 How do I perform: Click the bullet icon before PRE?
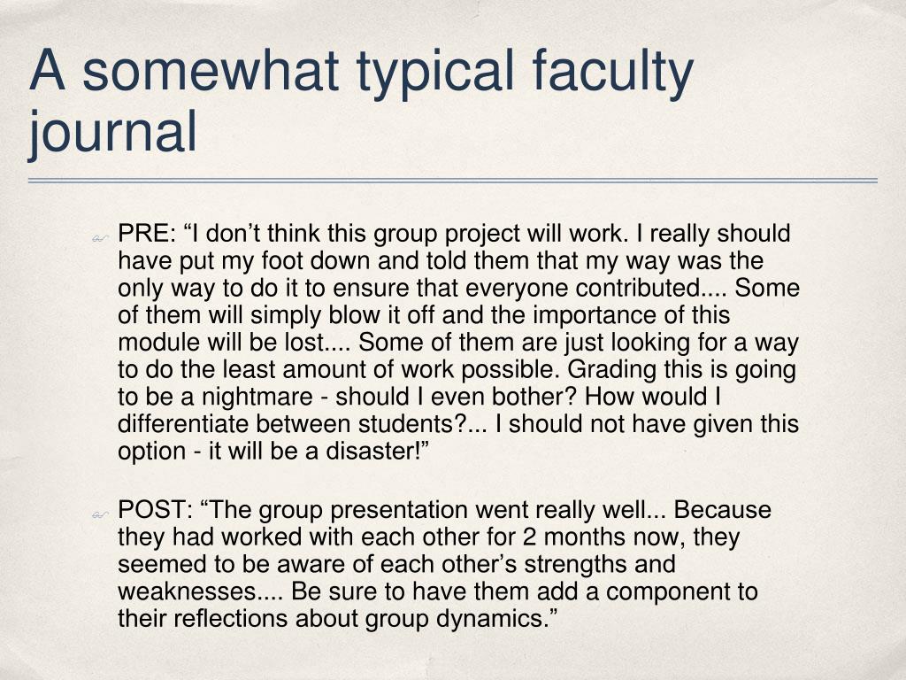click(x=100, y=237)
